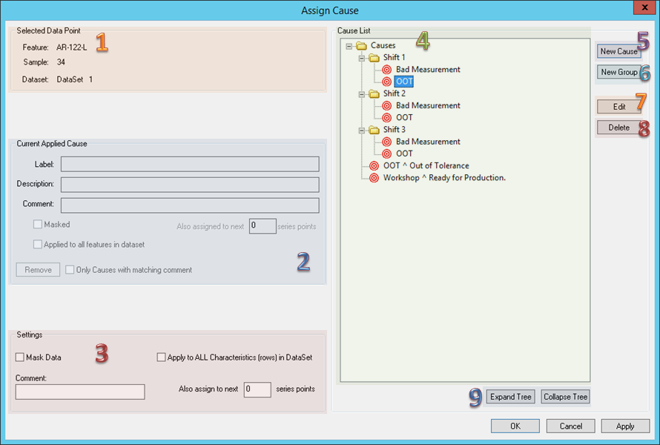Select OOT cause under Shift 3
The image size is (660, 445).
(x=404, y=154)
